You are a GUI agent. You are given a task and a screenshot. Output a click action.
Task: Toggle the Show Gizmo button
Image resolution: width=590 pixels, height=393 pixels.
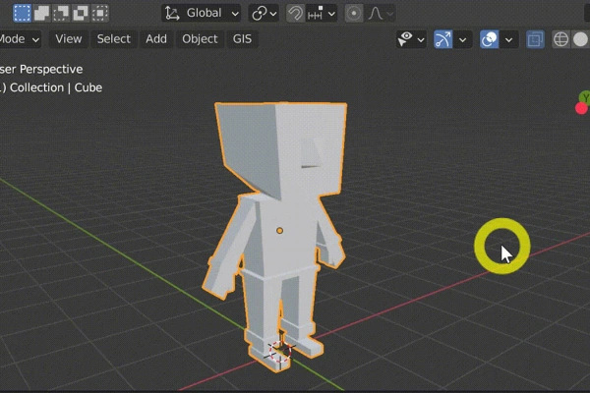click(442, 39)
